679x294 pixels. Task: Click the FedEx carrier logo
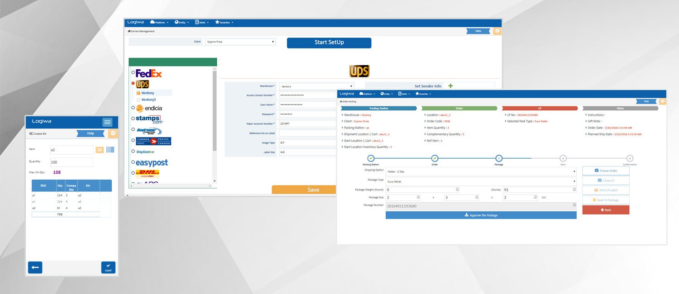tap(149, 73)
